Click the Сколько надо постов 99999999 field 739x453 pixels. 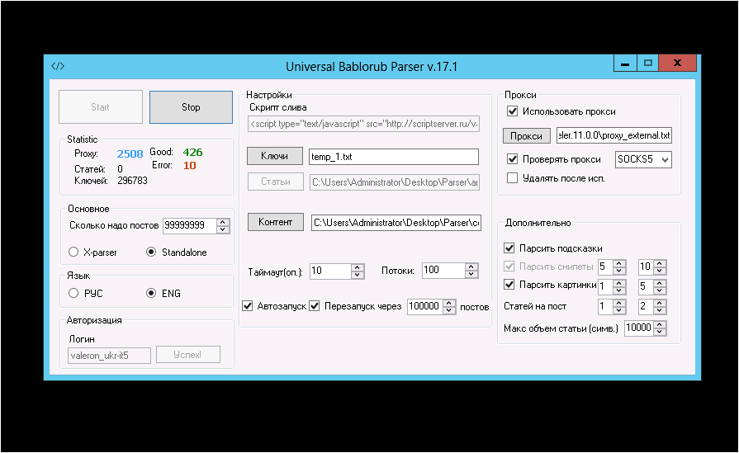190,225
